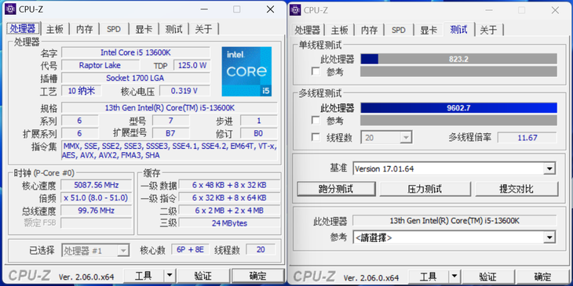The image size is (573, 286).
Task: Enable single-thread 參考 checkbox
Action: (316, 71)
